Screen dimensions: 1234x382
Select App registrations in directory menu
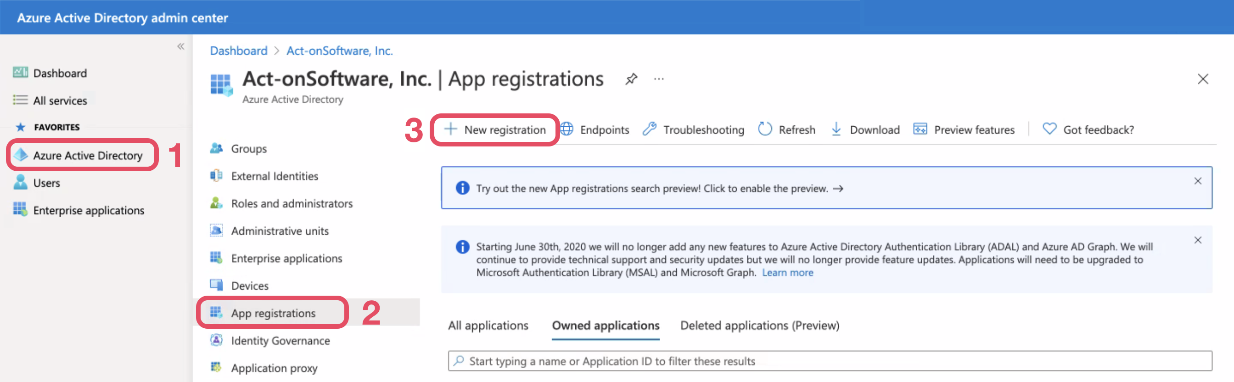click(272, 313)
